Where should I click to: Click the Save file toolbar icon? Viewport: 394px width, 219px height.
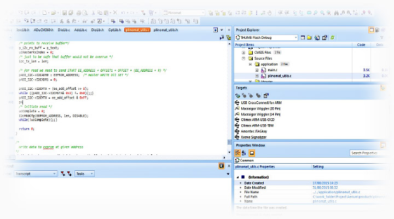coord(65,13)
